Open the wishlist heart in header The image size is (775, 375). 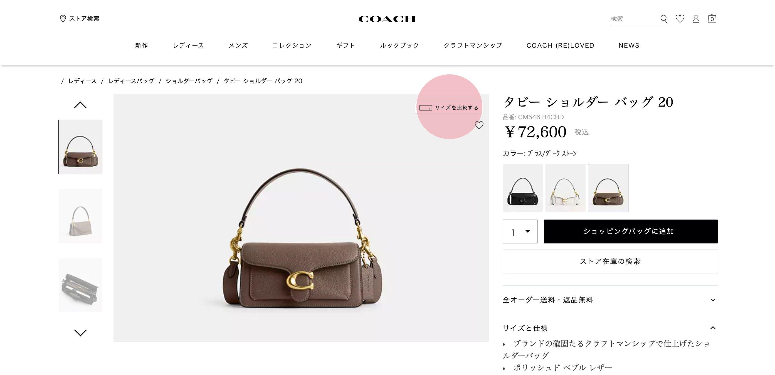(x=680, y=19)
